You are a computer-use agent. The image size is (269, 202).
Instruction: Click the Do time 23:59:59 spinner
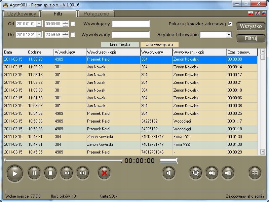[x=65, y=35]
